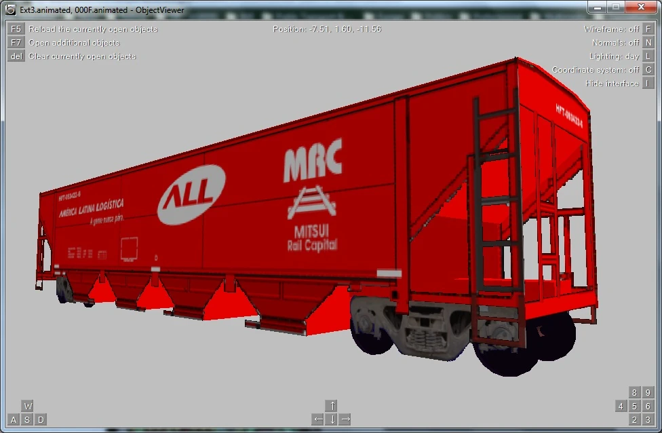Click numpad 4 key icon
Image resolution: width=662 pixels, height=433 pixels.
[x=621, y=406]
